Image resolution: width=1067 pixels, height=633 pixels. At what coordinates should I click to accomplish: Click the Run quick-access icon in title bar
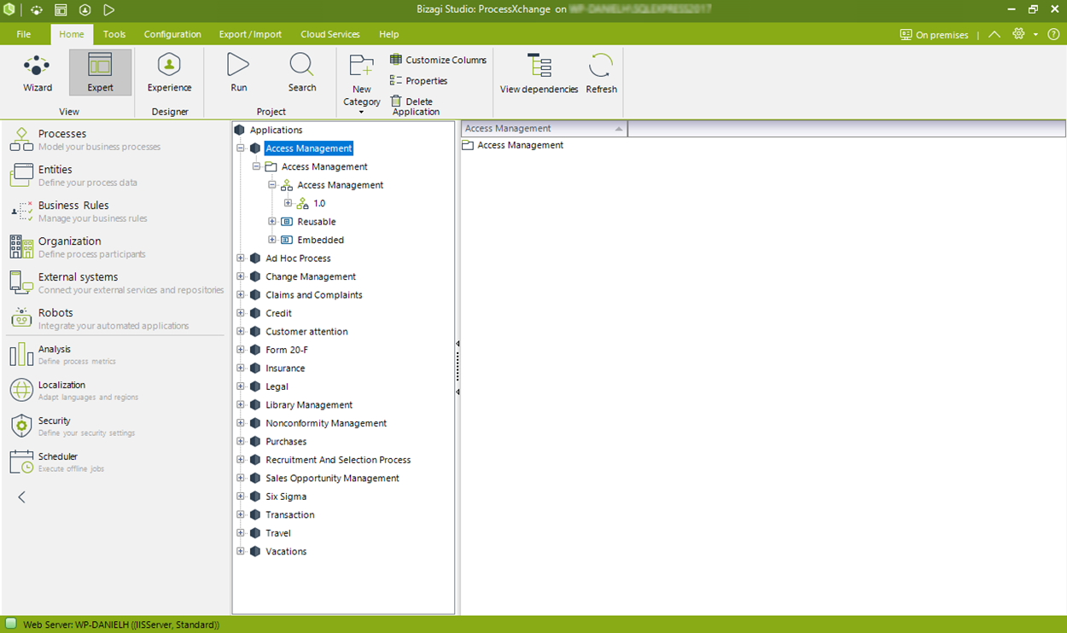pos(108,10)
